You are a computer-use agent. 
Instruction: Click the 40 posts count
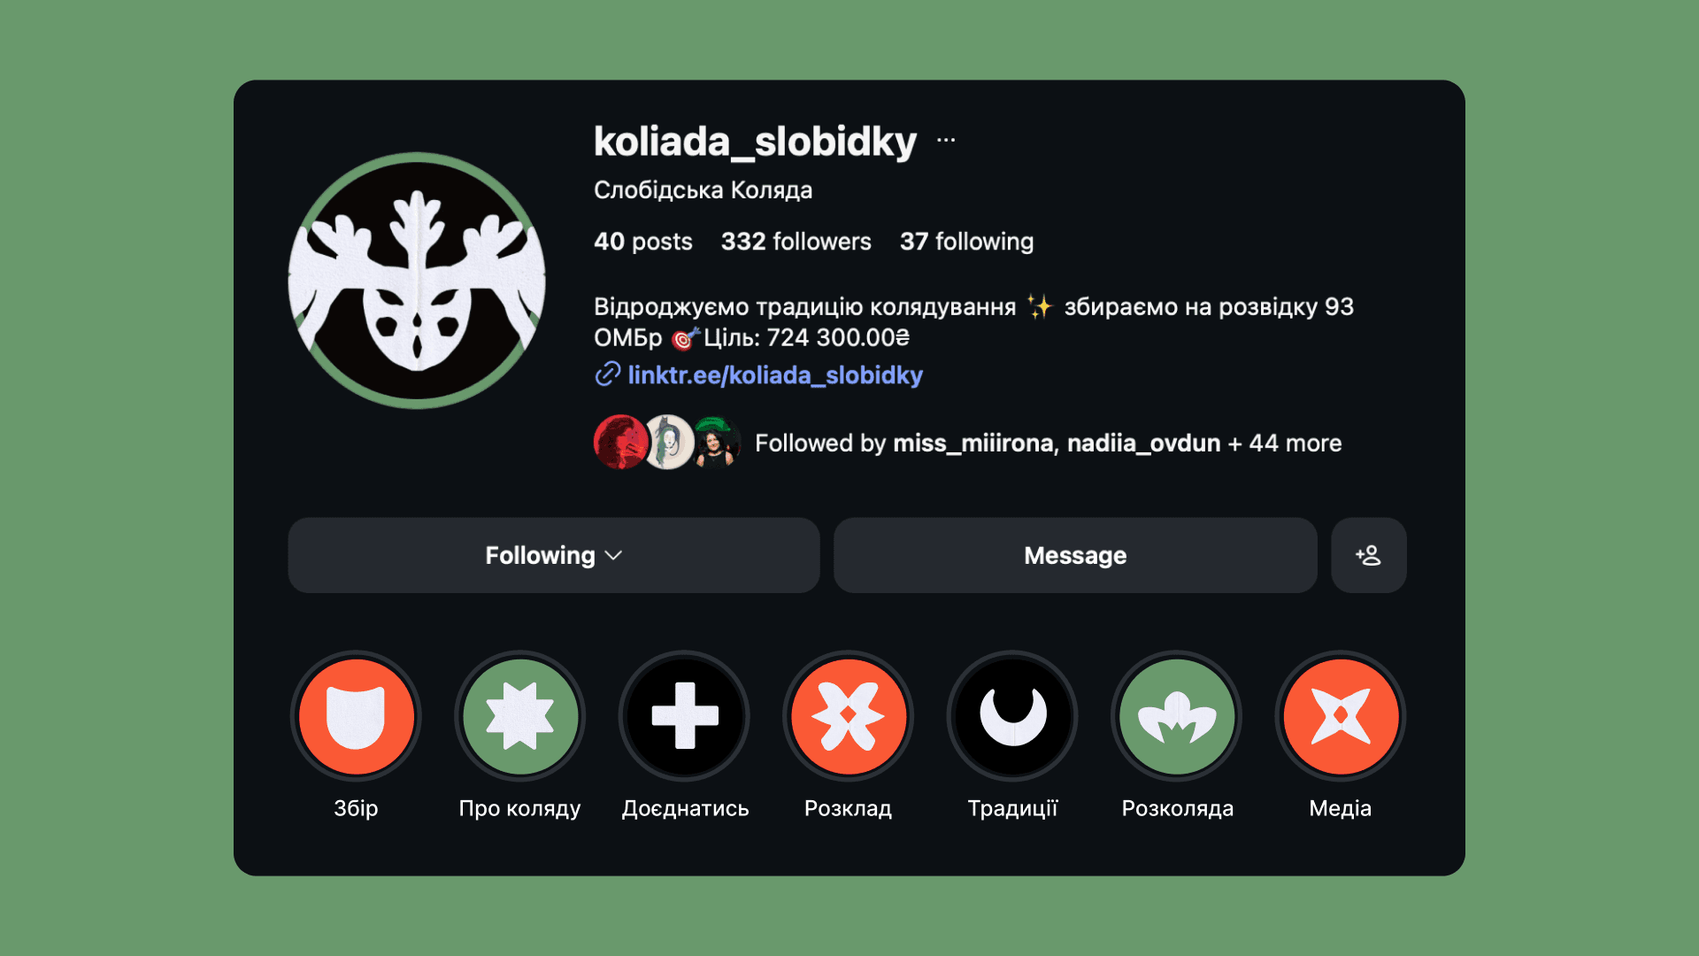point(643,242)
